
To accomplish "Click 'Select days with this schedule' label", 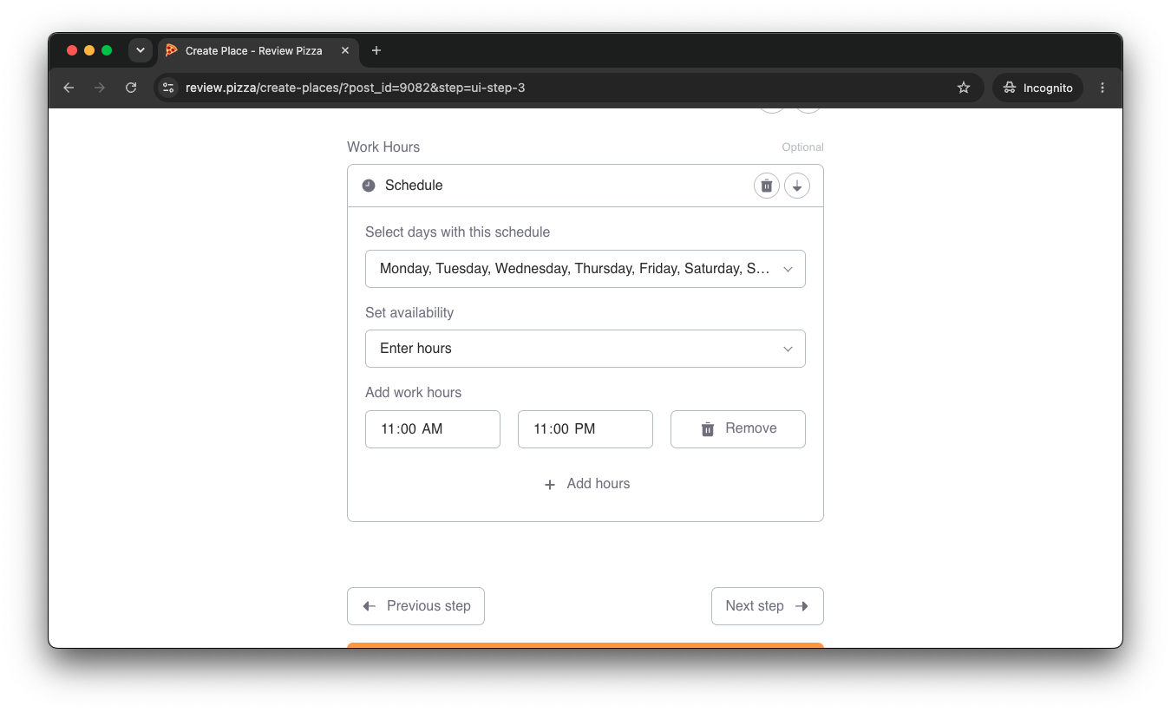I will click(457, 232).
